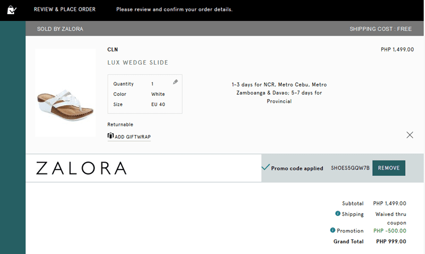Click the item price PHP 1,499.00

[x=397, y=49]
